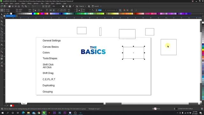Open the Windows Start menu
204x115 pixels.
point(2,113)
